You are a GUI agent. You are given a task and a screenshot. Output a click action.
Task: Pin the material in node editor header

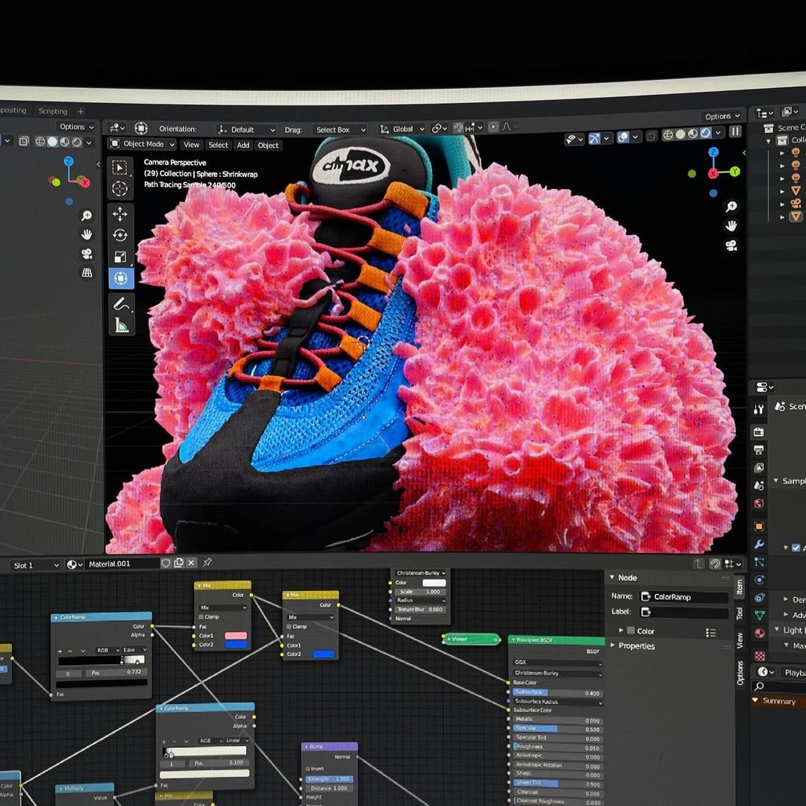coord(207,563)
